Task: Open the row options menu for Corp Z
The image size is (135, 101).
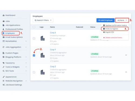Action: coord(126,72)
